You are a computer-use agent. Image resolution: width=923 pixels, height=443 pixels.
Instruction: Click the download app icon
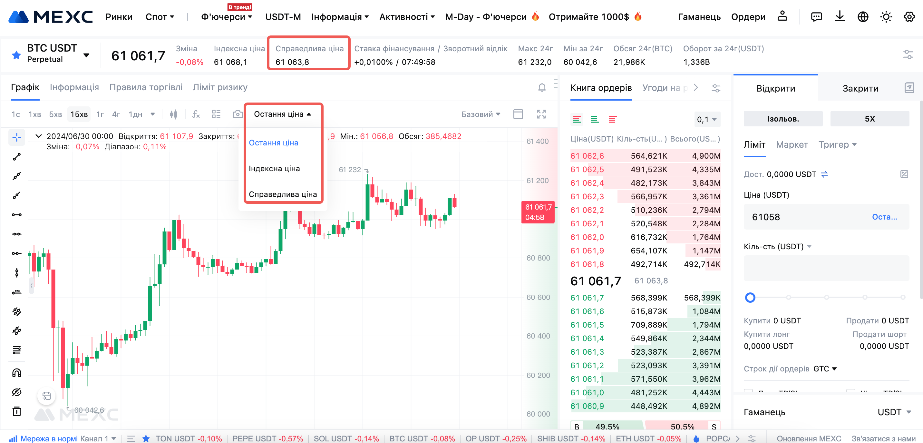pos(840,16)
